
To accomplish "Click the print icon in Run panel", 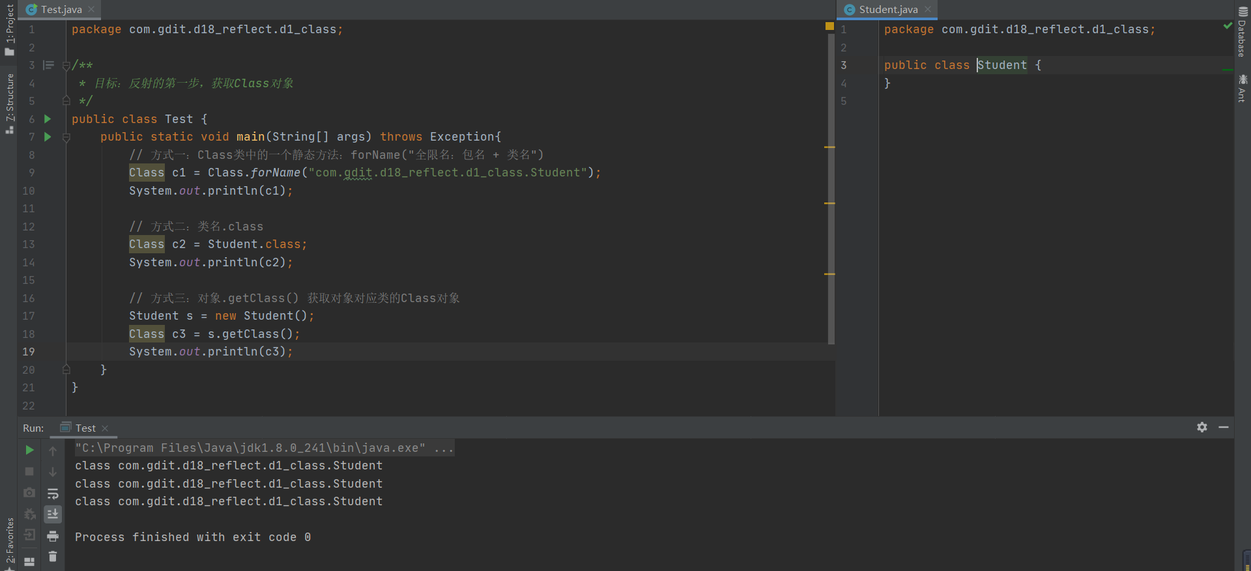I will [53, 536].
